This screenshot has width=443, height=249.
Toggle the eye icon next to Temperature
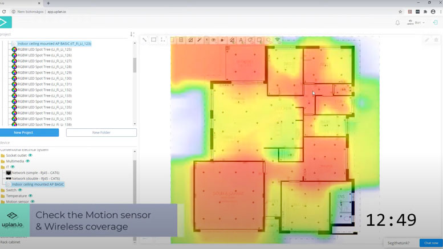pyautogui.click(x=30, y=196)
